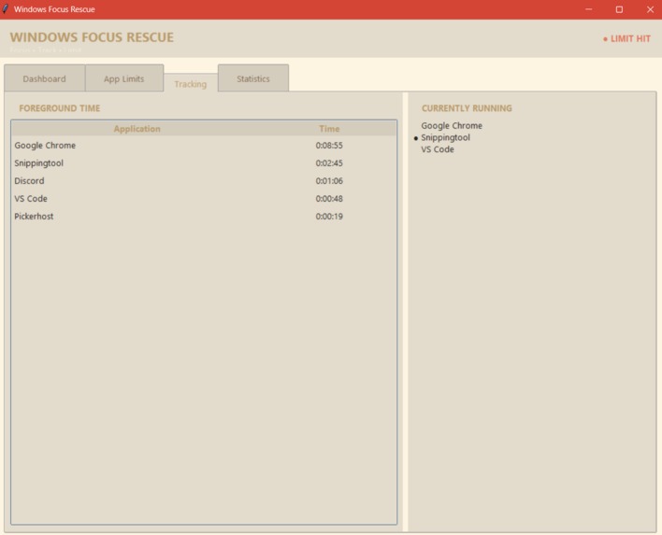
Task: Click the 0:08:55 time value
Action: [329, 146]
